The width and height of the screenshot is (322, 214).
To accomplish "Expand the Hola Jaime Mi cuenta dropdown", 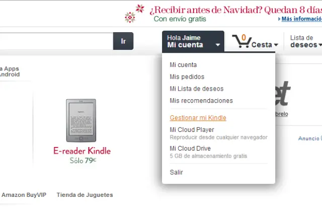I will (x=193, y=41).
